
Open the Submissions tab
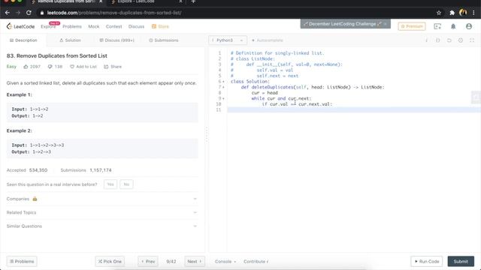pos(164,40)
